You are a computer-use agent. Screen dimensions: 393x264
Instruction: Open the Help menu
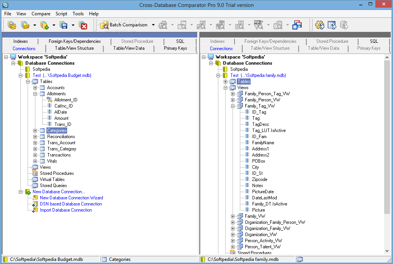click(x=94, y=14)
